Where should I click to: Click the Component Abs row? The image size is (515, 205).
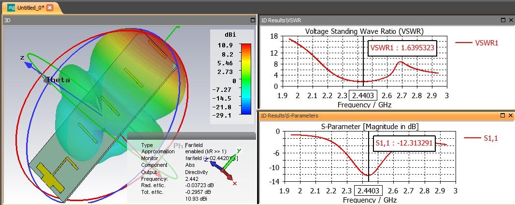click(x=168, y=165)
